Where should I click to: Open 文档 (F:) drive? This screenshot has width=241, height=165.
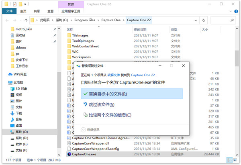22,150
